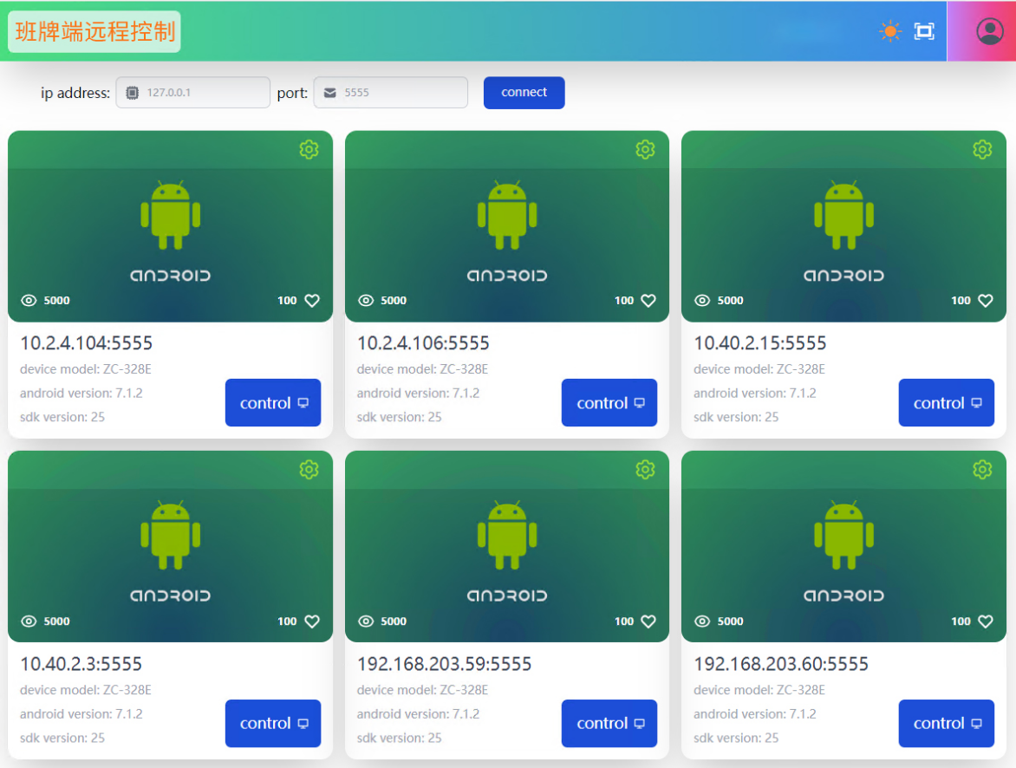The image size is (1016, 768).
Task: Open the user profile avatar icon
Action: 989,31
